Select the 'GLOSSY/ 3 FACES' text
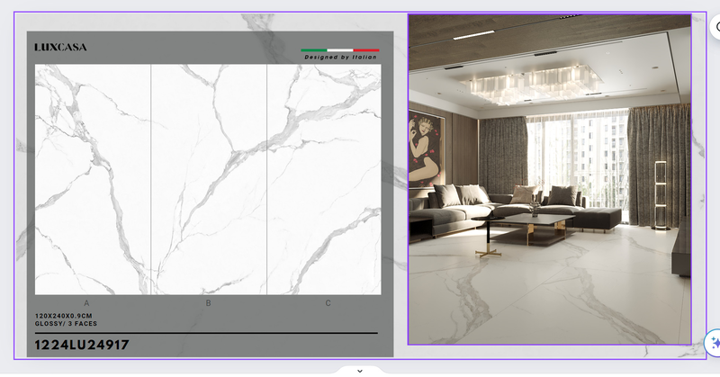The image size is (720, 377). pyautogui.click(x=66, y=324)
